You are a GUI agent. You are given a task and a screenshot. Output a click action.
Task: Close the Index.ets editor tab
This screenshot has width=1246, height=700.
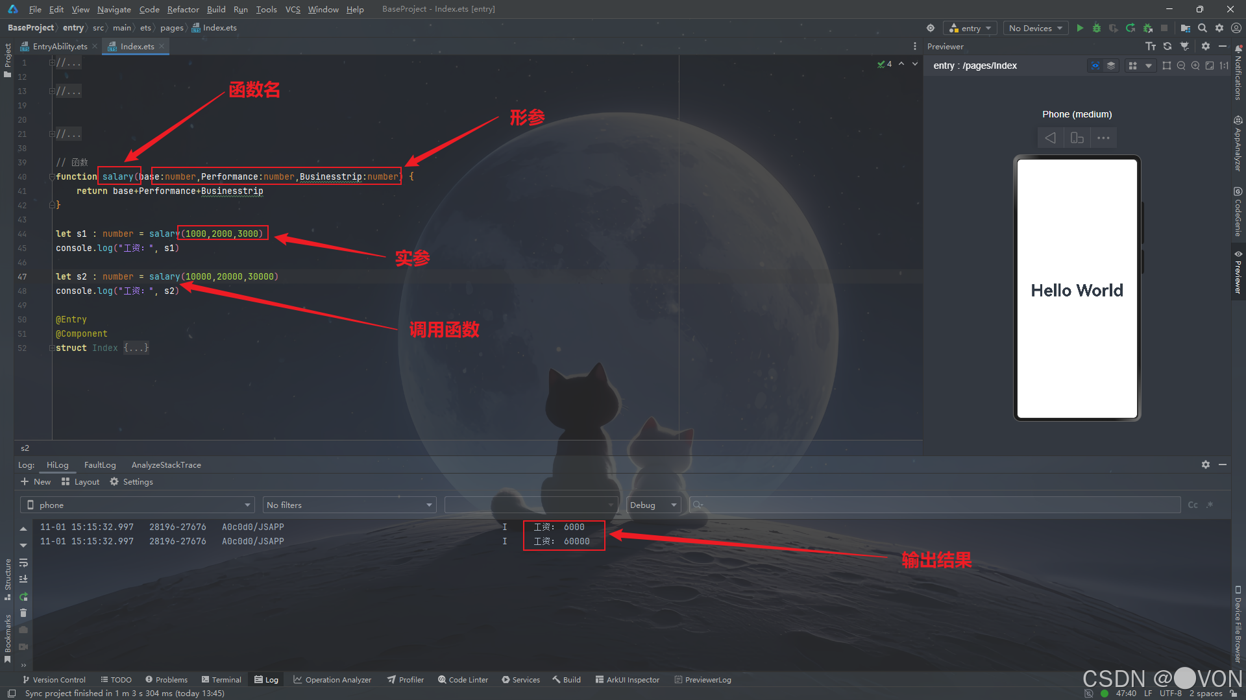(162, 46)
